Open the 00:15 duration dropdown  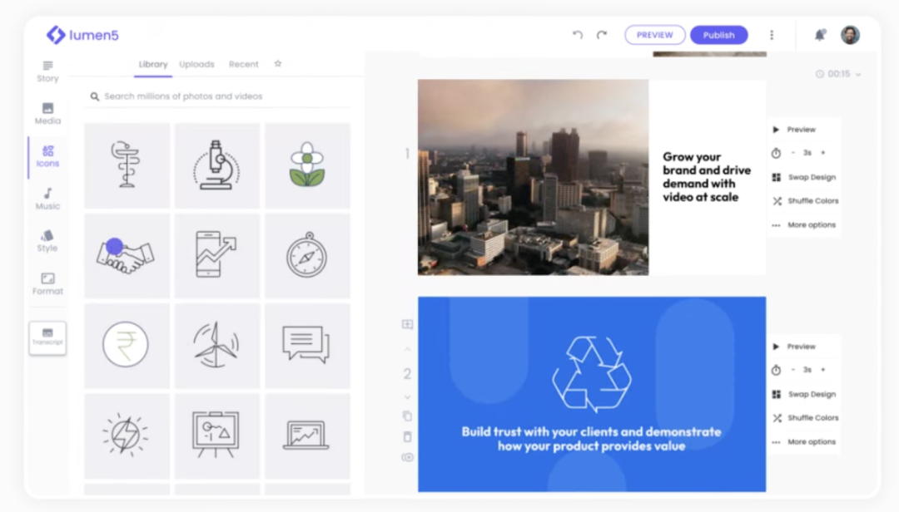point(838,74)
